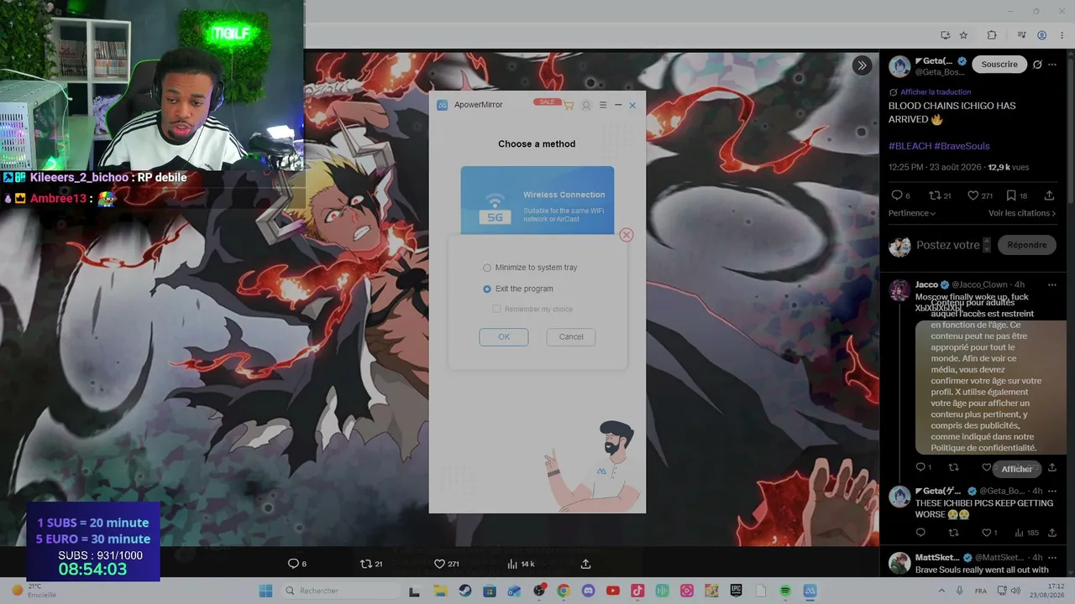
Task: Click the ApowerMirror logo icon in title bar
Action: 443,105
